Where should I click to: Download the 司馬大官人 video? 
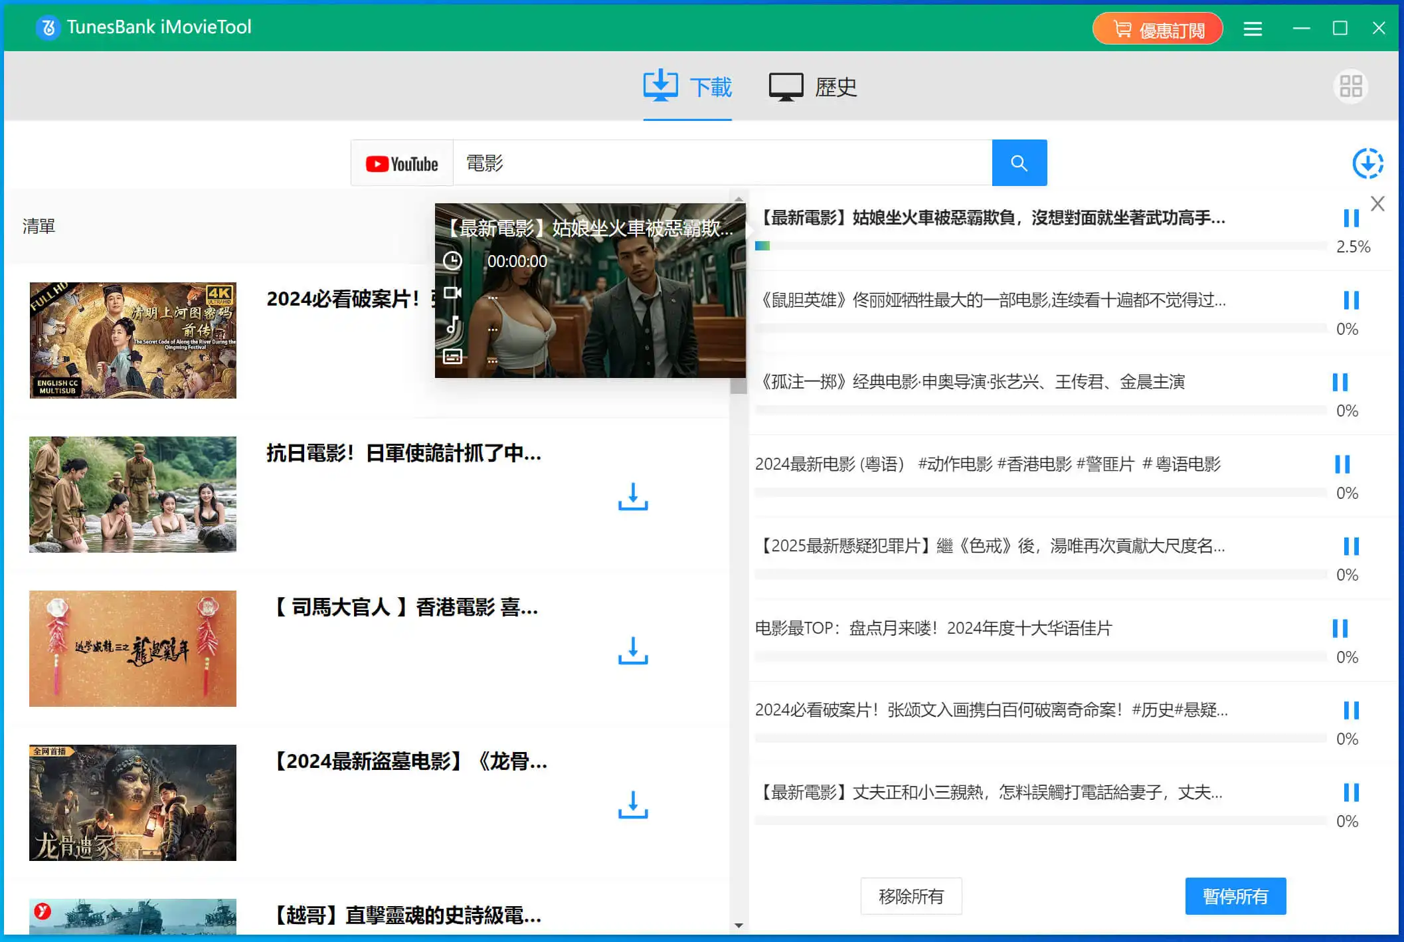click(633, 650)
